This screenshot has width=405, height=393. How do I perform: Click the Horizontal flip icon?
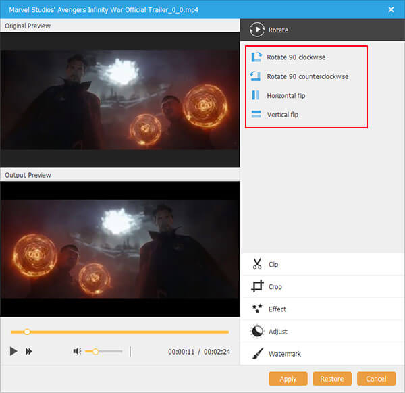[255, 95]
